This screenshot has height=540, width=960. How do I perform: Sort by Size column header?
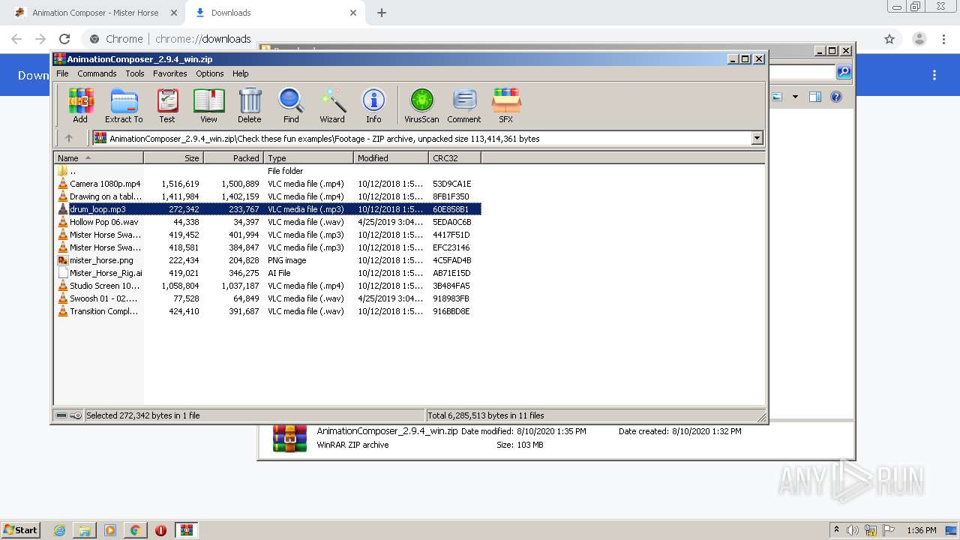[x=173, y=158]
